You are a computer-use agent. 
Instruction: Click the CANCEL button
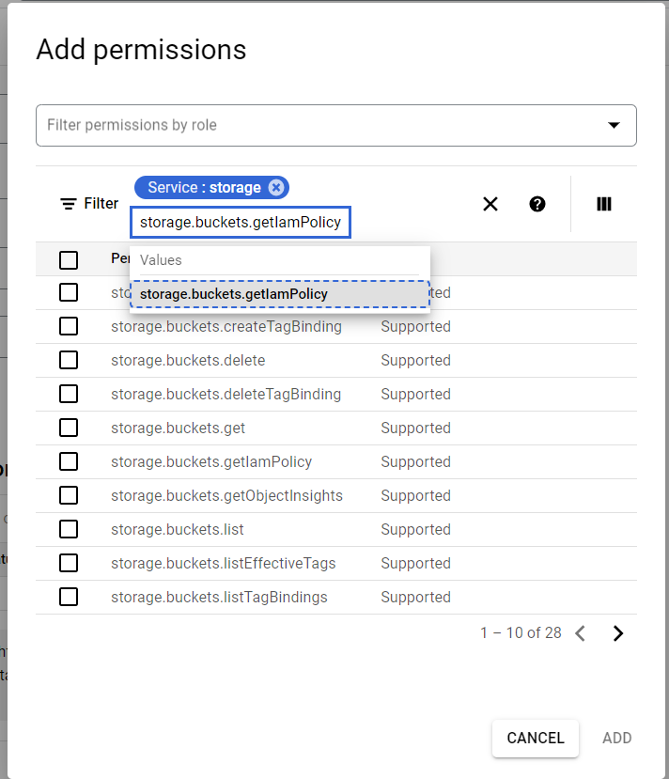tap(536, 738)
